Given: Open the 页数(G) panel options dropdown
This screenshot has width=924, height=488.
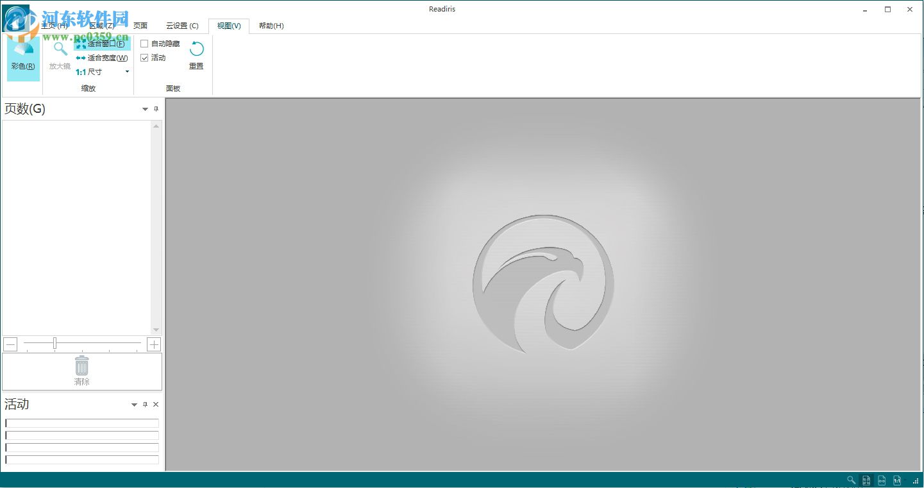Looking at the screenshot, I should 145,109.
